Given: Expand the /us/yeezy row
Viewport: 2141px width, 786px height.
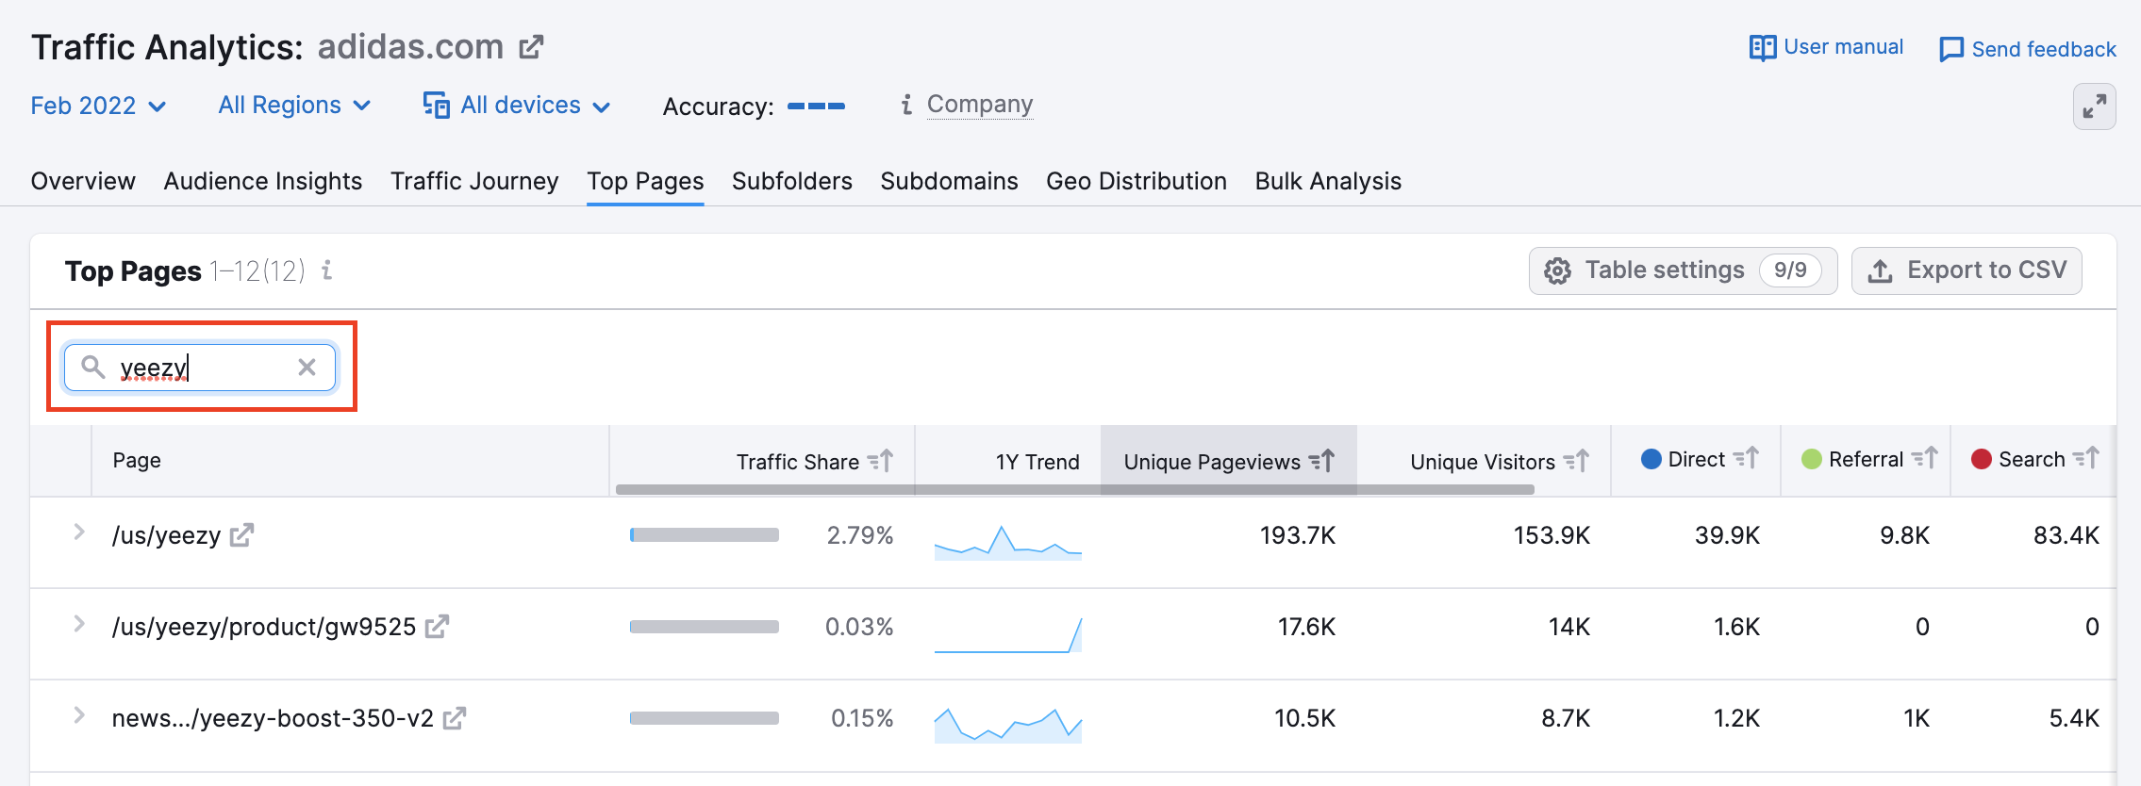Looking at the screenshot, I should coord(79,532).
